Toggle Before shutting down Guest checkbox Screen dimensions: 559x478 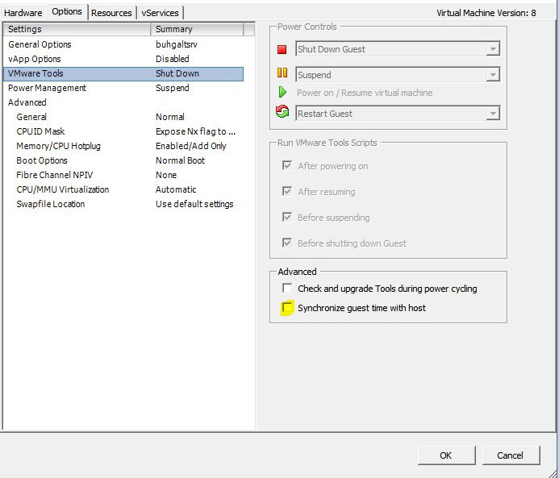(x=287, y=243)
